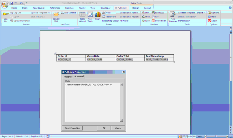Preview template as RTF

coord(155,17)
